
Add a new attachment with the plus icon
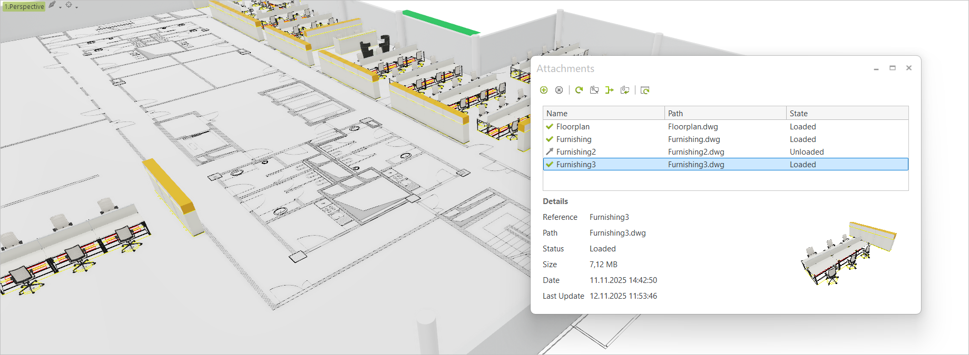544,90
